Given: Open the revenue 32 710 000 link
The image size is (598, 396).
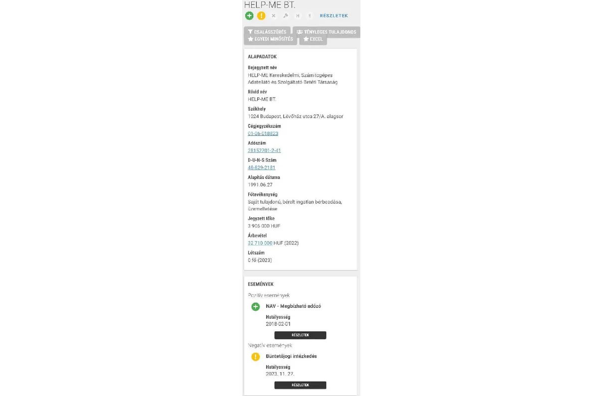Looking at the screenshot, I should 260,243.
